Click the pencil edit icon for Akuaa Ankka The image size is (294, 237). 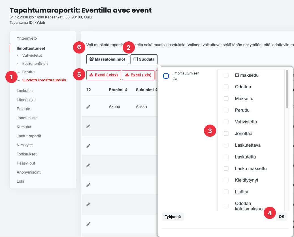[x=88, y=107]
